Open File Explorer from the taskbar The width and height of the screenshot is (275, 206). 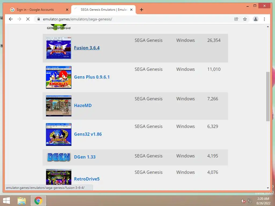point(22,201)
